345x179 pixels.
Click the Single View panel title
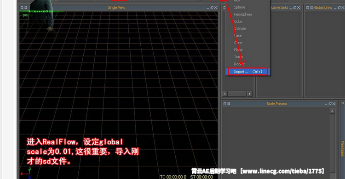(116, 7)
